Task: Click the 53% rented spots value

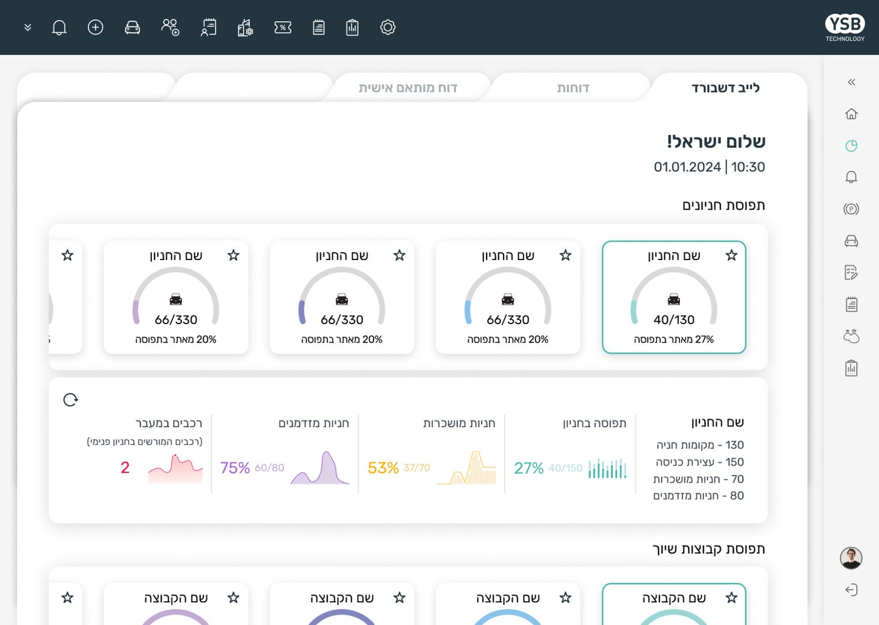Action: 383,468
